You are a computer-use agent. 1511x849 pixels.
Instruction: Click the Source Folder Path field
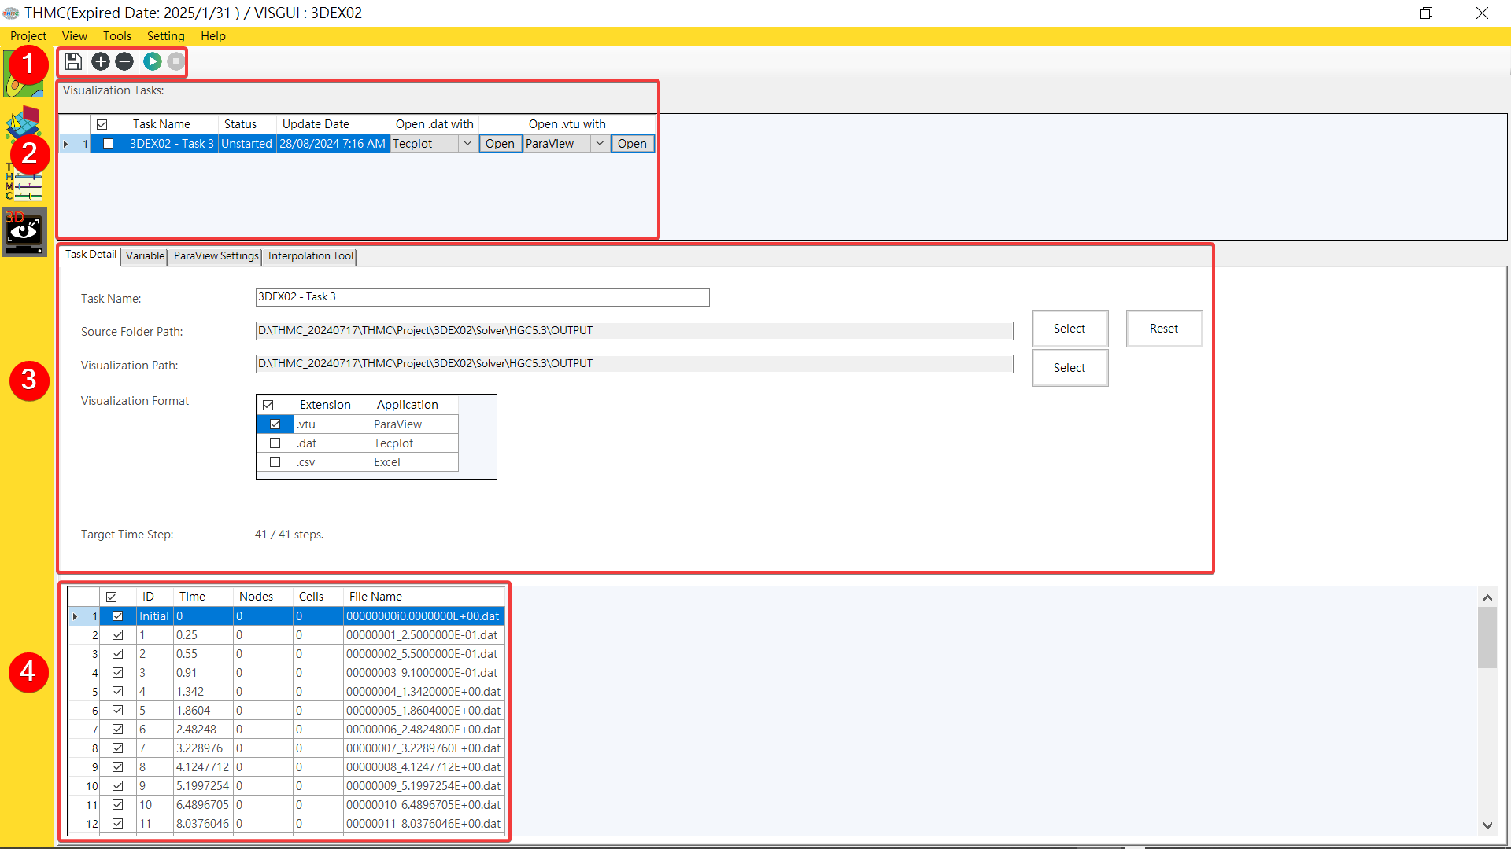click(634, 331)
